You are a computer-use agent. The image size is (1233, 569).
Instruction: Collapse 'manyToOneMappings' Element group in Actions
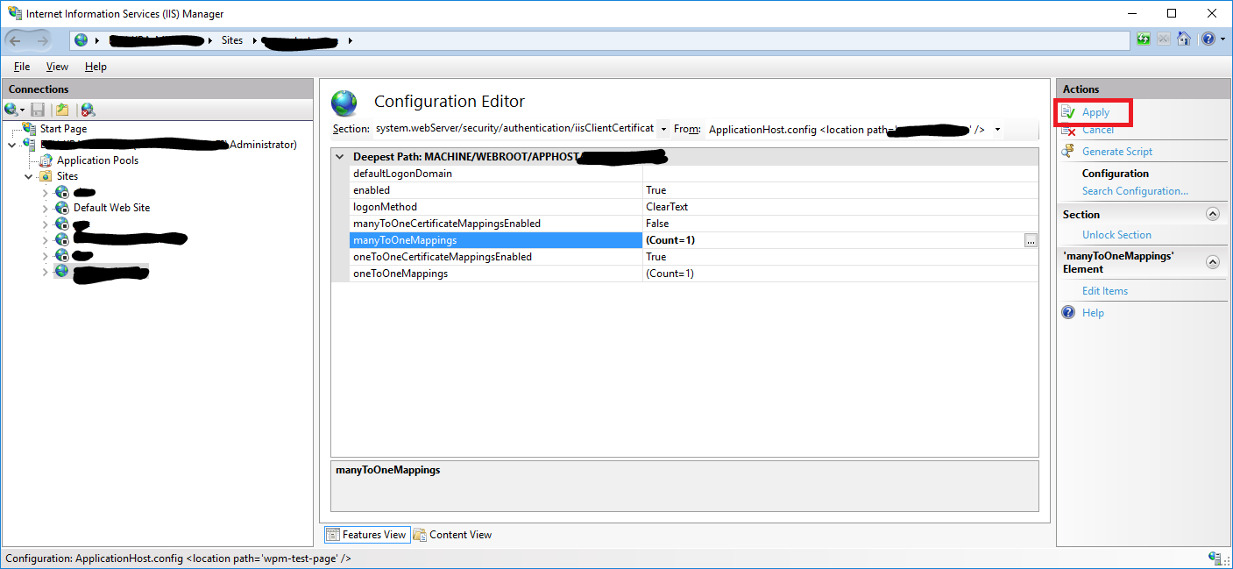(x=1213, y=261)
